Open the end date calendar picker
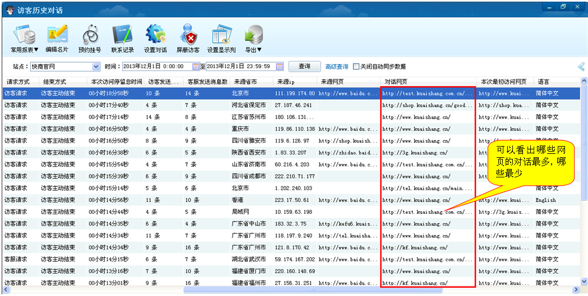 pos(280,67)
